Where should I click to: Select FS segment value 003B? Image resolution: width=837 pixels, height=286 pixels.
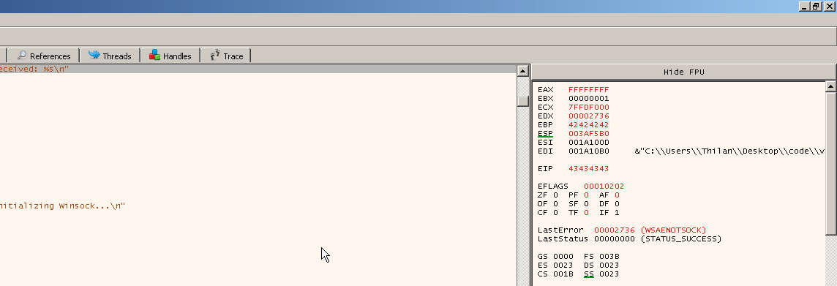[609, 256]
